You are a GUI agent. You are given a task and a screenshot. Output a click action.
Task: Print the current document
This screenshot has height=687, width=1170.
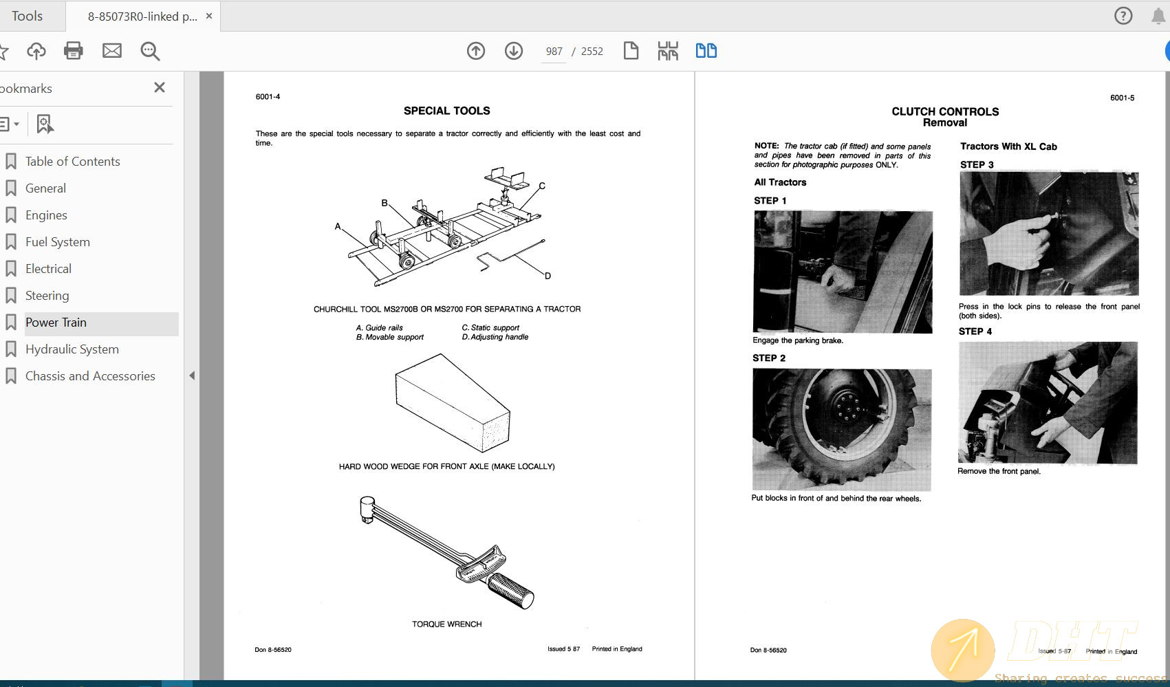73,50
